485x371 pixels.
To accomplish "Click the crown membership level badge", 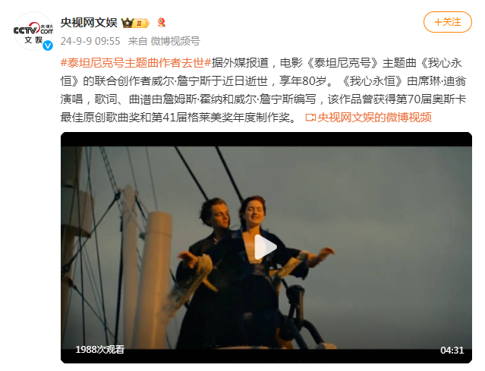I will [x=135, y=23].
